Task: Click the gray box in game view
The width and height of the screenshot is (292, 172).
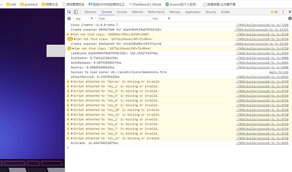Action: click(x=56, y=51)
